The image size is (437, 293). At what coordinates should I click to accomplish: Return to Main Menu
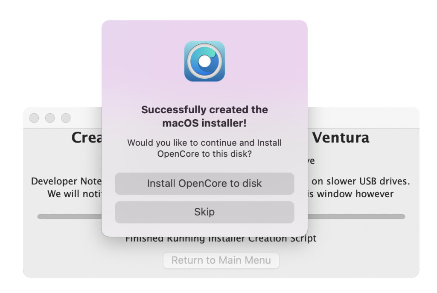click(x=221, y=261)
